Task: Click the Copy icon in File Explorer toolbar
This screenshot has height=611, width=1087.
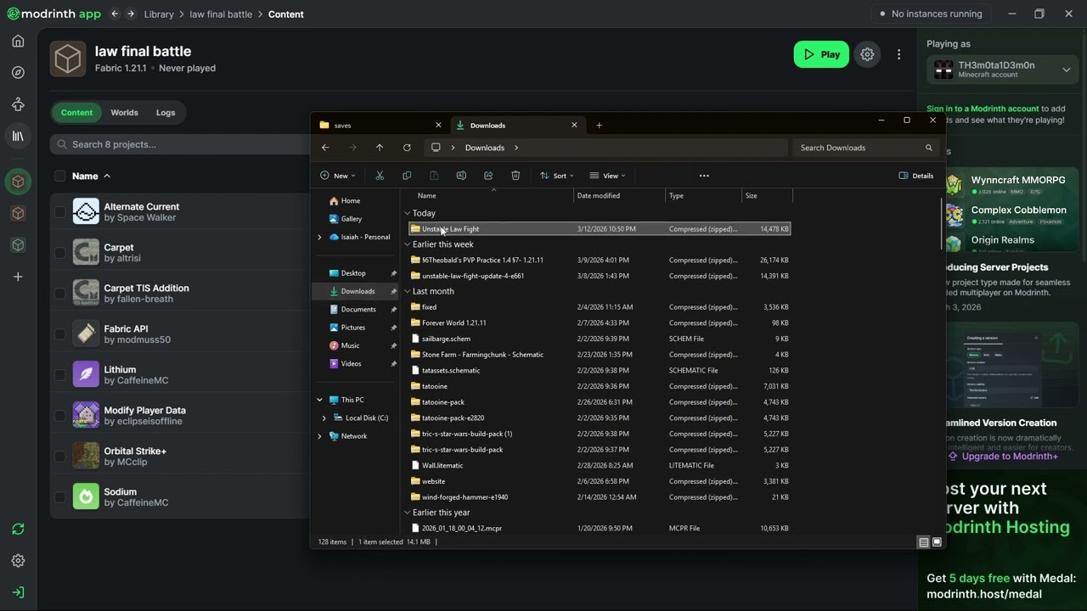Action: pos(407,176)
